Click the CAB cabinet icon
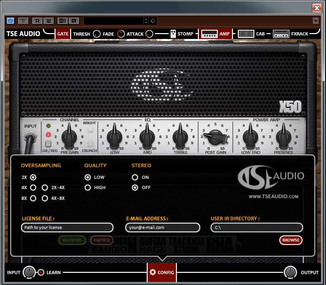The width and height of the screenshot is (326, 285). (246, 34)
